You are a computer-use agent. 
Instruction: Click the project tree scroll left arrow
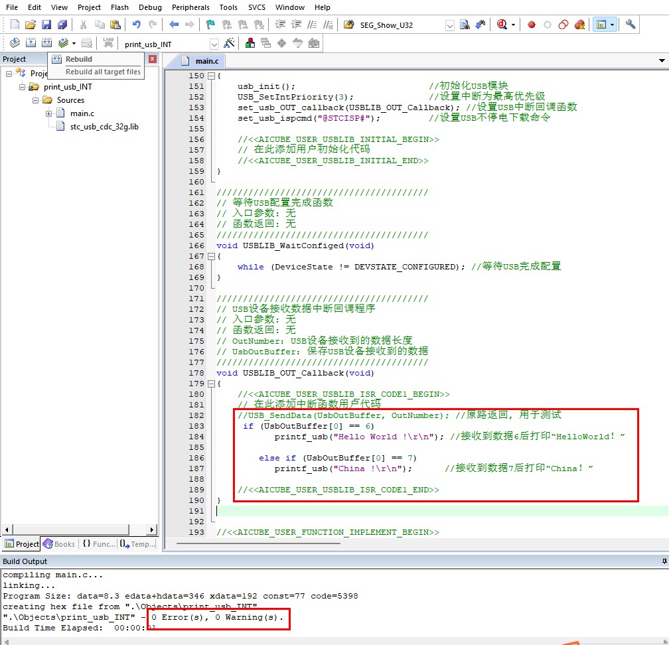7,530
